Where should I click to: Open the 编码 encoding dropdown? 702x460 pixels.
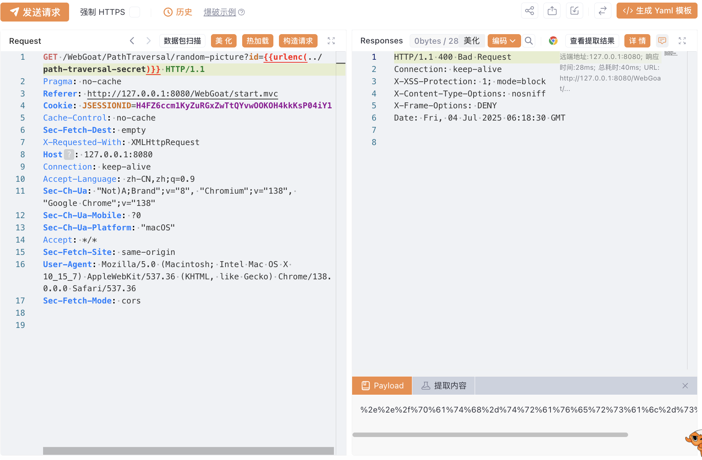pyautogui.click(x=504, y=41)
